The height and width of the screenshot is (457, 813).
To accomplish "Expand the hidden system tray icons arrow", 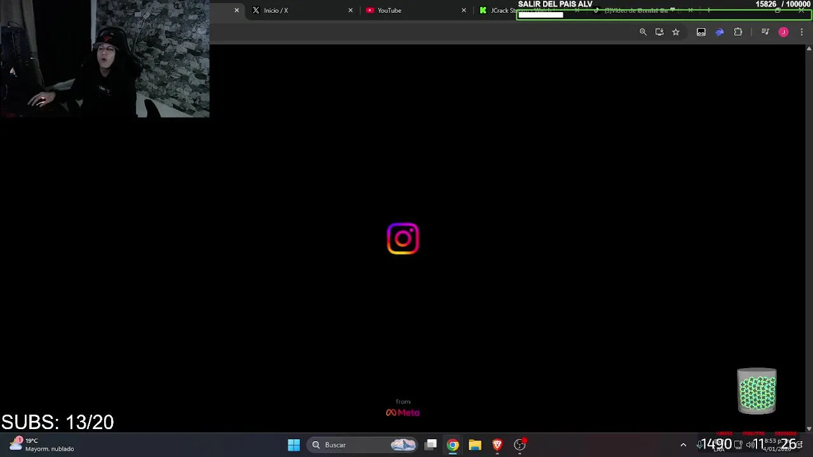I will 683,445.
